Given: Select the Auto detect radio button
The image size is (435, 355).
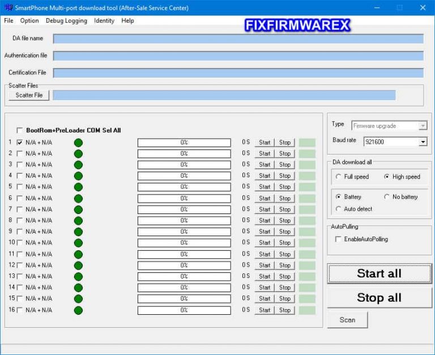Looking at the screenshot, I should [338, 209].
